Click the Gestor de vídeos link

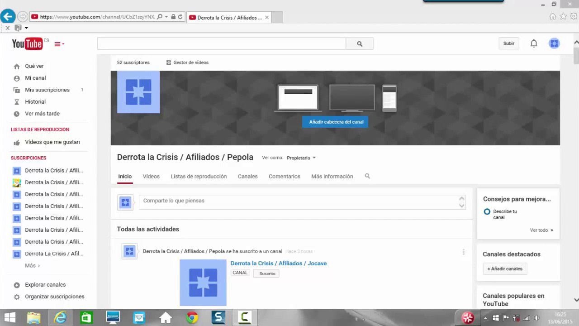pyautogui.click(x=191, y=62)
